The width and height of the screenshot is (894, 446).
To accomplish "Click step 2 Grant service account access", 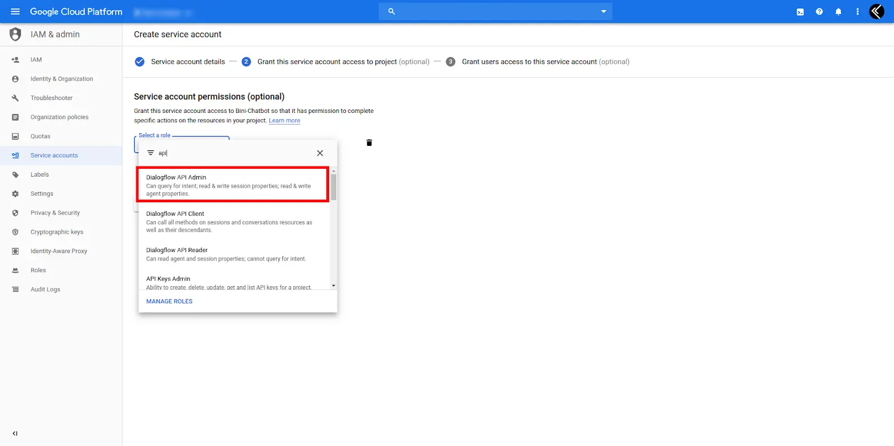I will 336,61.
